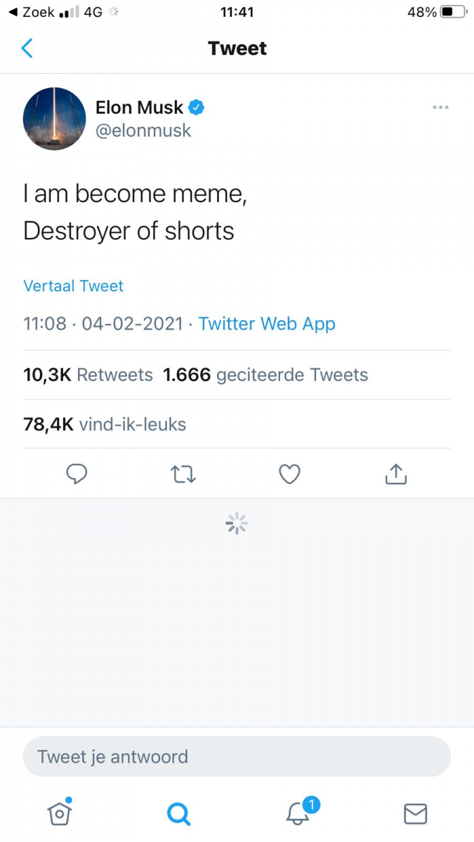This screenshot has height=842, width=474.
Task: Open the tweet options ellipsis menu
Action: (x=440, y=107)
